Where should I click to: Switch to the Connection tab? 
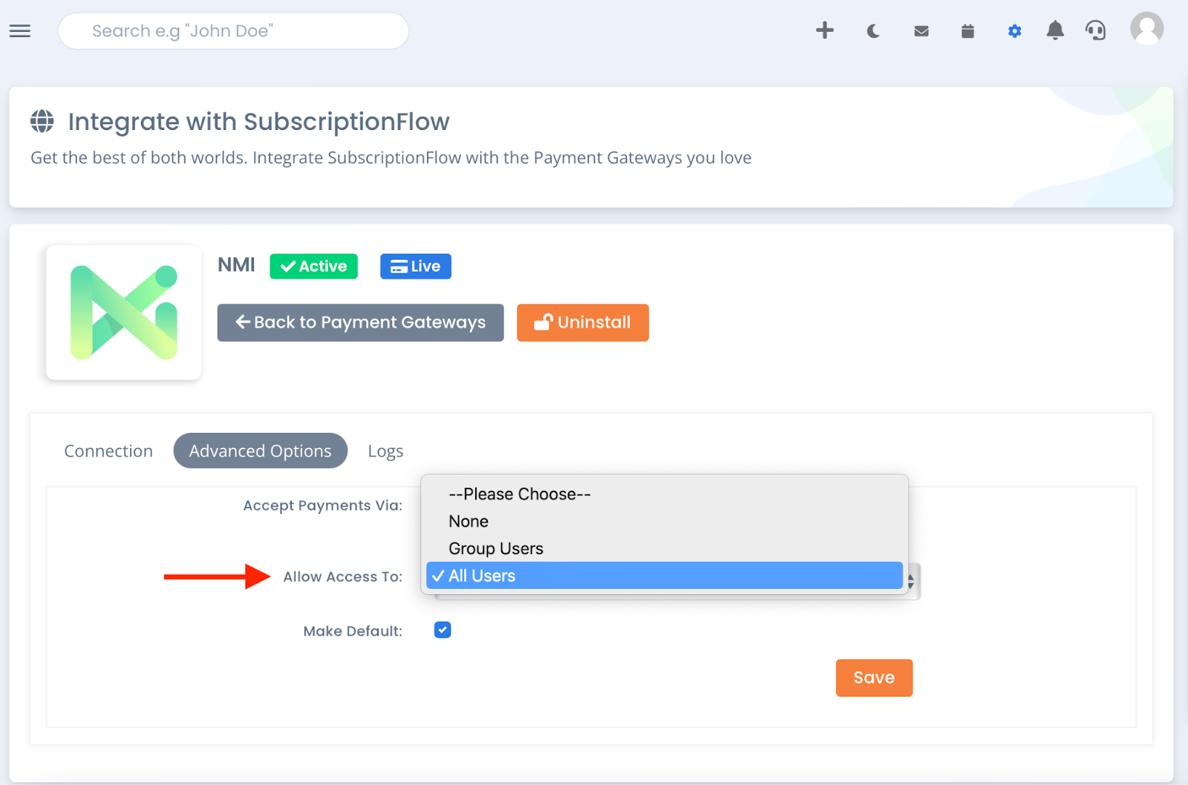(x=108, y=451)
